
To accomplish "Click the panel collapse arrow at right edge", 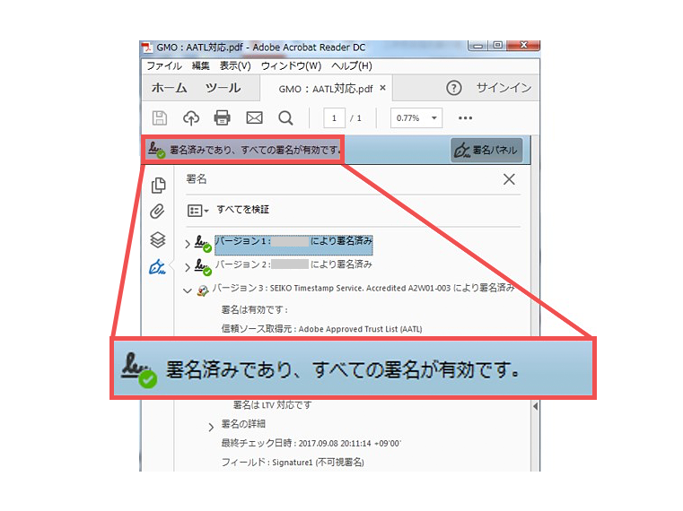I will coord(535,406).
